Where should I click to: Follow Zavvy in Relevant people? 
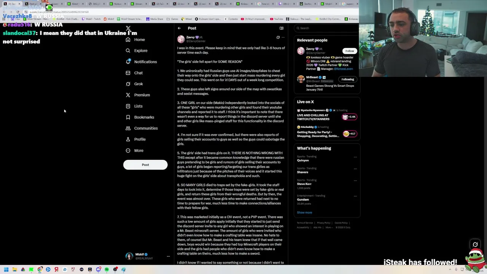tap(350, 51)
